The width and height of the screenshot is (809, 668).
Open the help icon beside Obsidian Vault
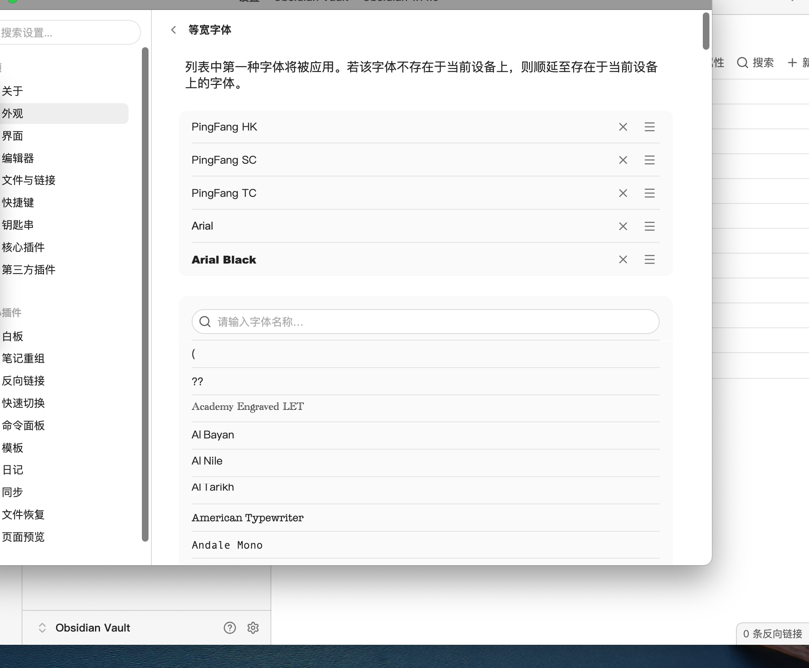229,628
